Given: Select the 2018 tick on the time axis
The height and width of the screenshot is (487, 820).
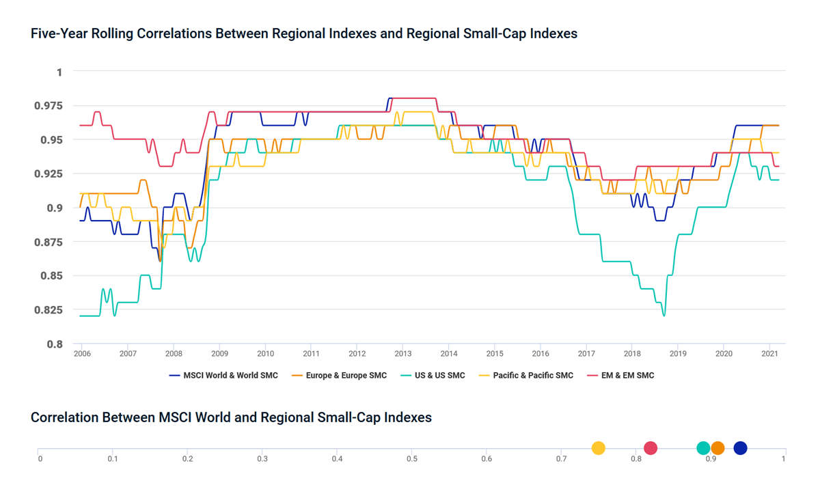Looking at the screenshot, I should click(631, 354).
